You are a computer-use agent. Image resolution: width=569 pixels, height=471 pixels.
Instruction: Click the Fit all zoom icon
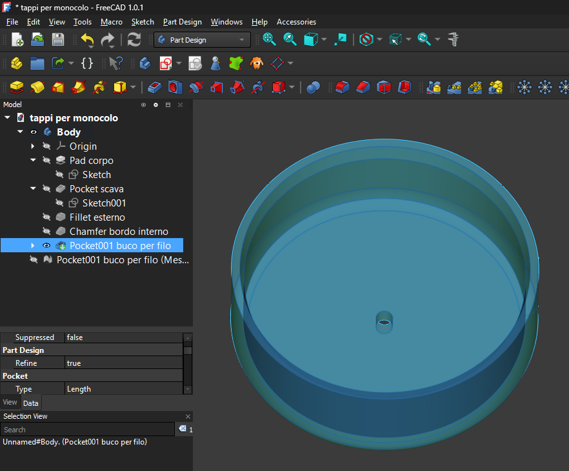pyautogui.click(x=270, y=40)
